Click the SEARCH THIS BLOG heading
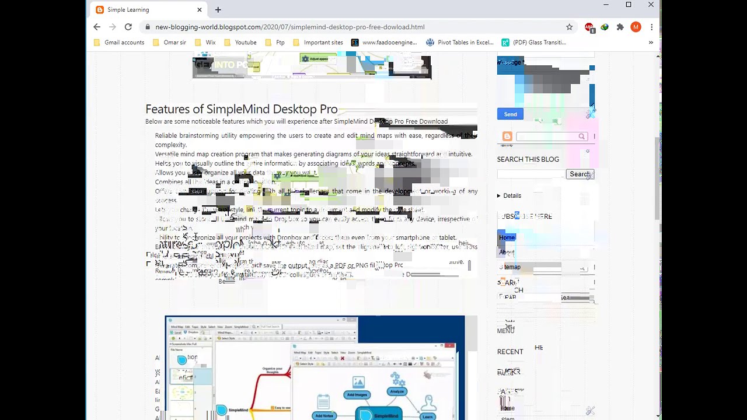The width and height of the screenshot is (747, 420). (x=528, y=159)
